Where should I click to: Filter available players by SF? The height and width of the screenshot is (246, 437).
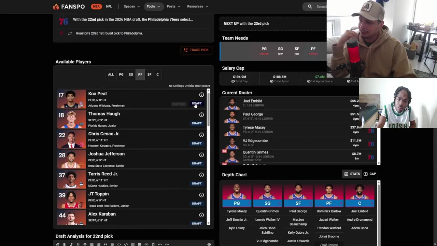(x=149, y=74)
